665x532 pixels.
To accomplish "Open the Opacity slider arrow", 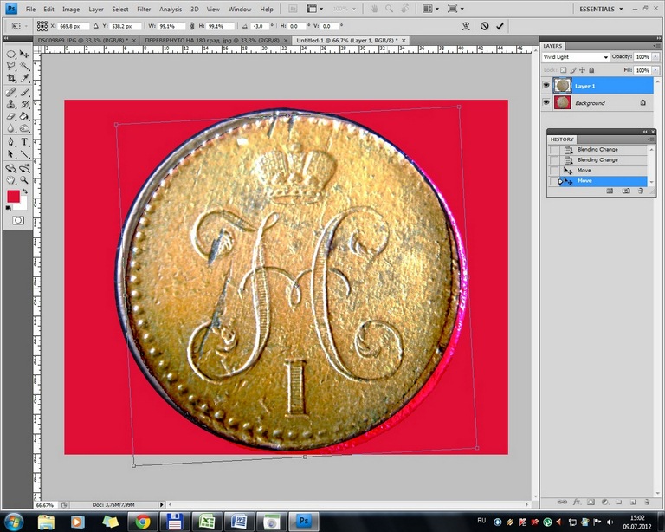I will [655, 56].
